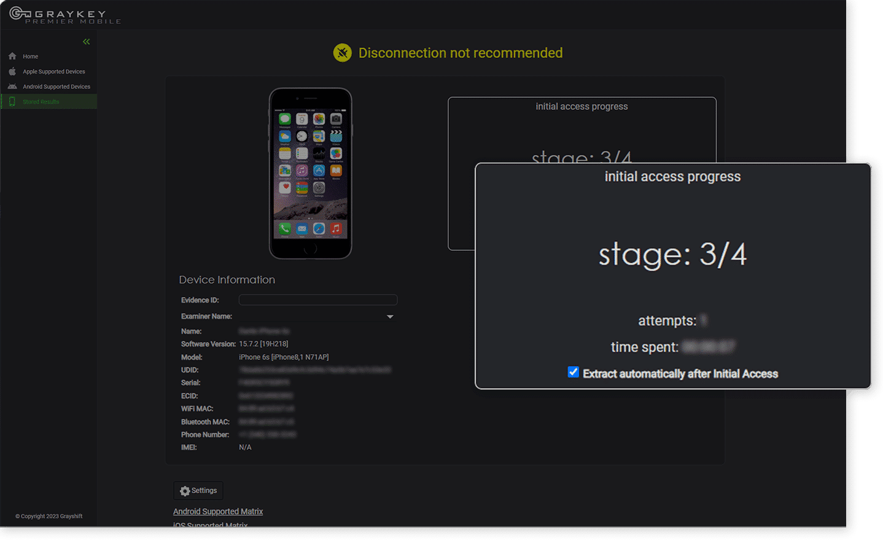Viewport: 883px width, 540px height.
Task: Select the Home icon in sidebar
Action: click(12, 56)
